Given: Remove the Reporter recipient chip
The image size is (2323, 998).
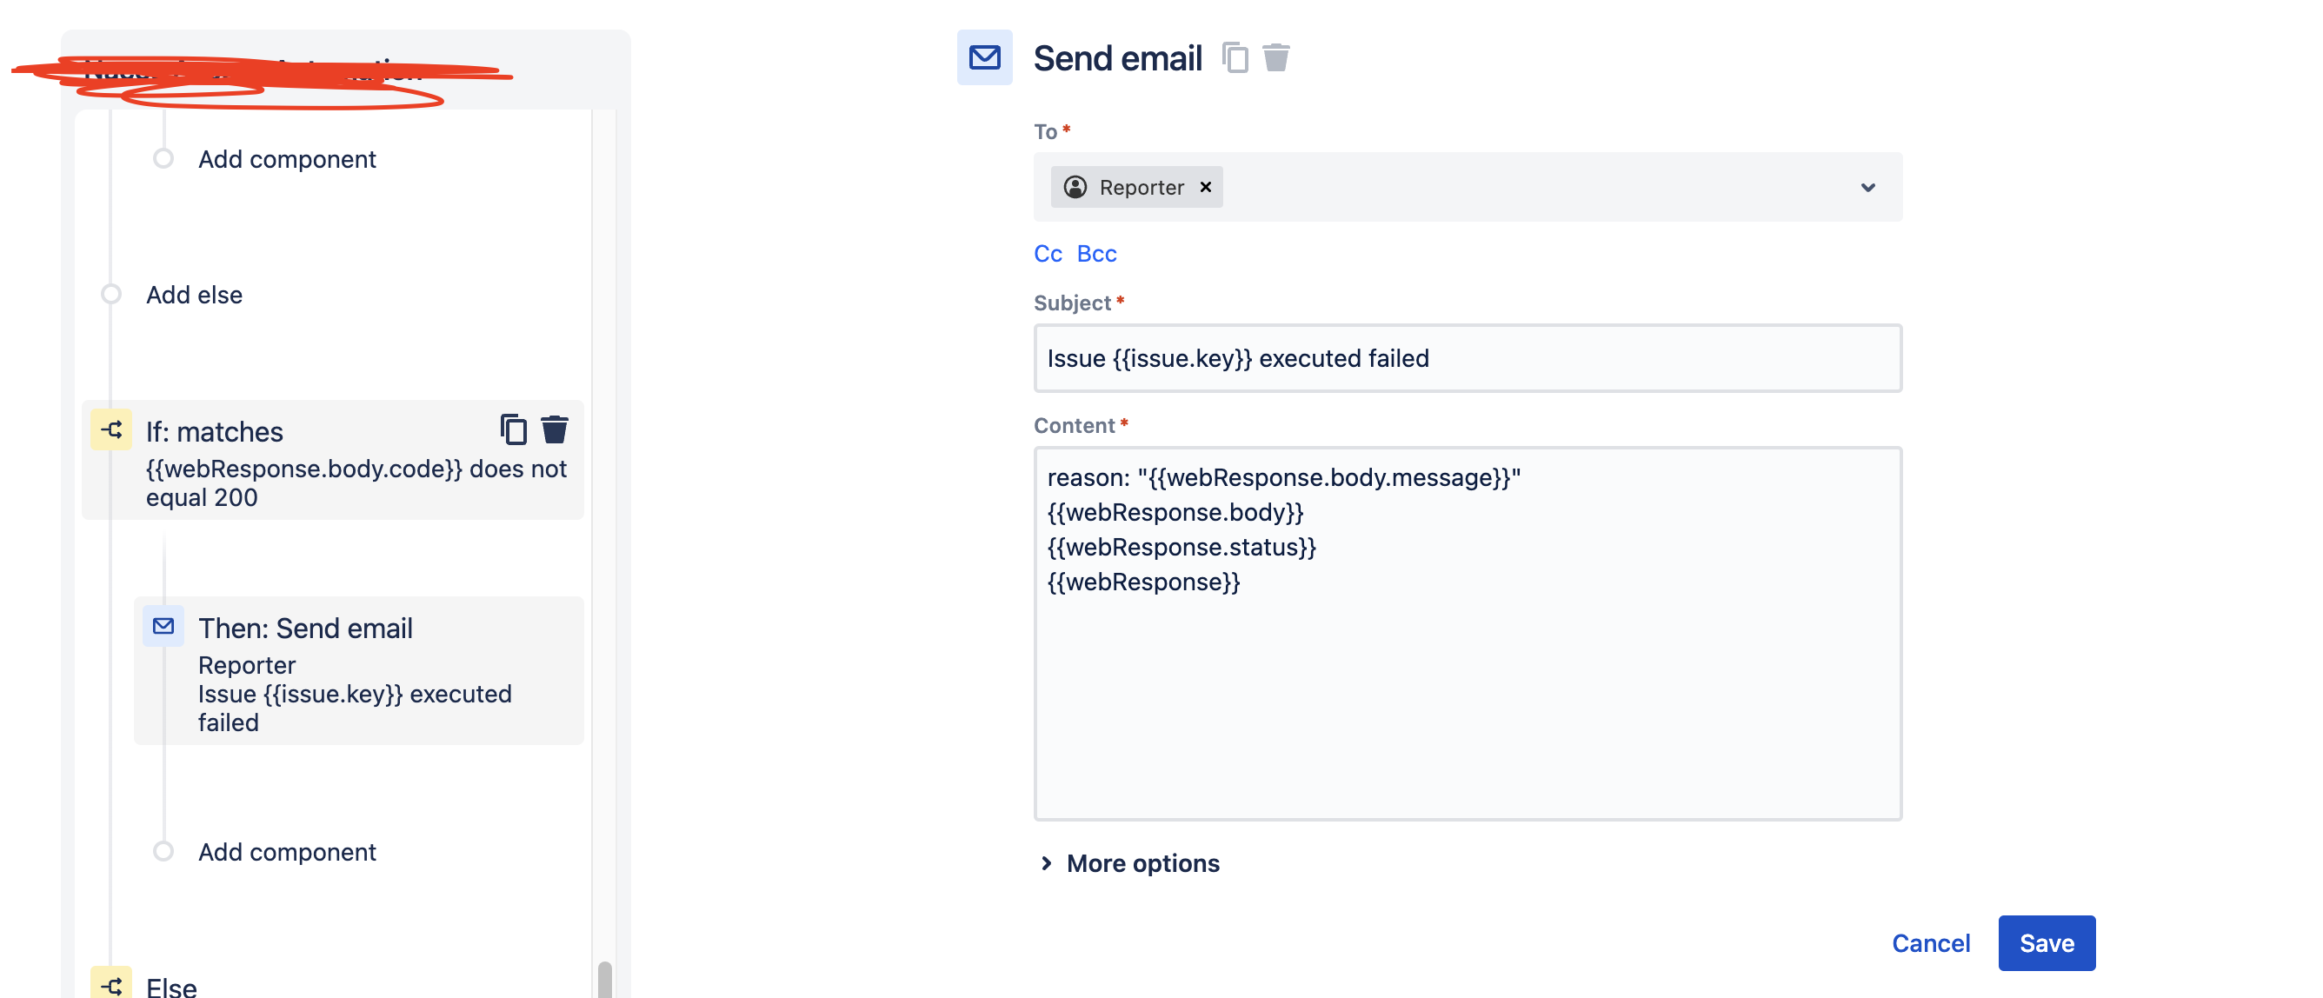Looking at the screenshot, I should click(1206, 188).
